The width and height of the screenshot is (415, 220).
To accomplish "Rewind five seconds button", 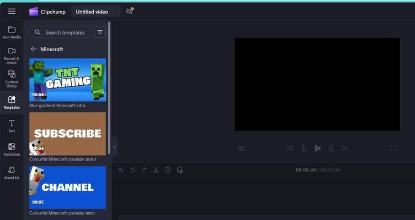I will click(304, 148).
